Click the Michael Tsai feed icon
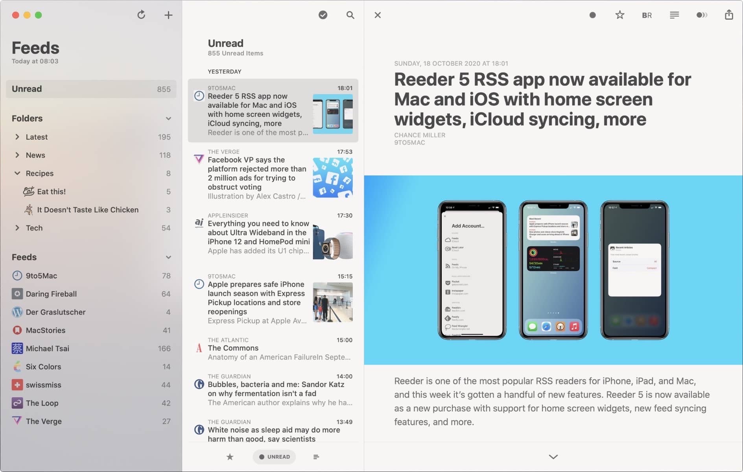Viewport: 743px width, 472px height. 17,348
